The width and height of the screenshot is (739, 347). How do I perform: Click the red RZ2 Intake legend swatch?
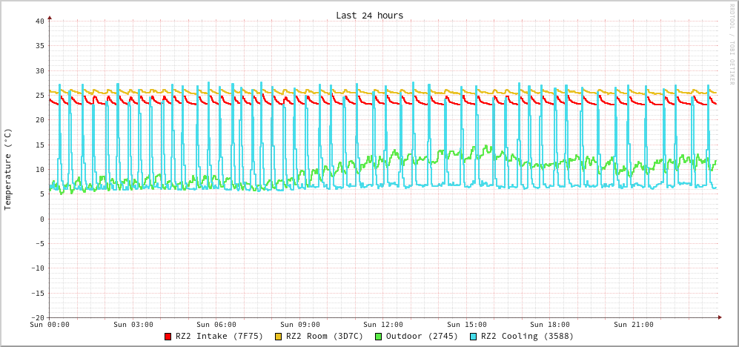pyautogui.click(x=168, y=337)
